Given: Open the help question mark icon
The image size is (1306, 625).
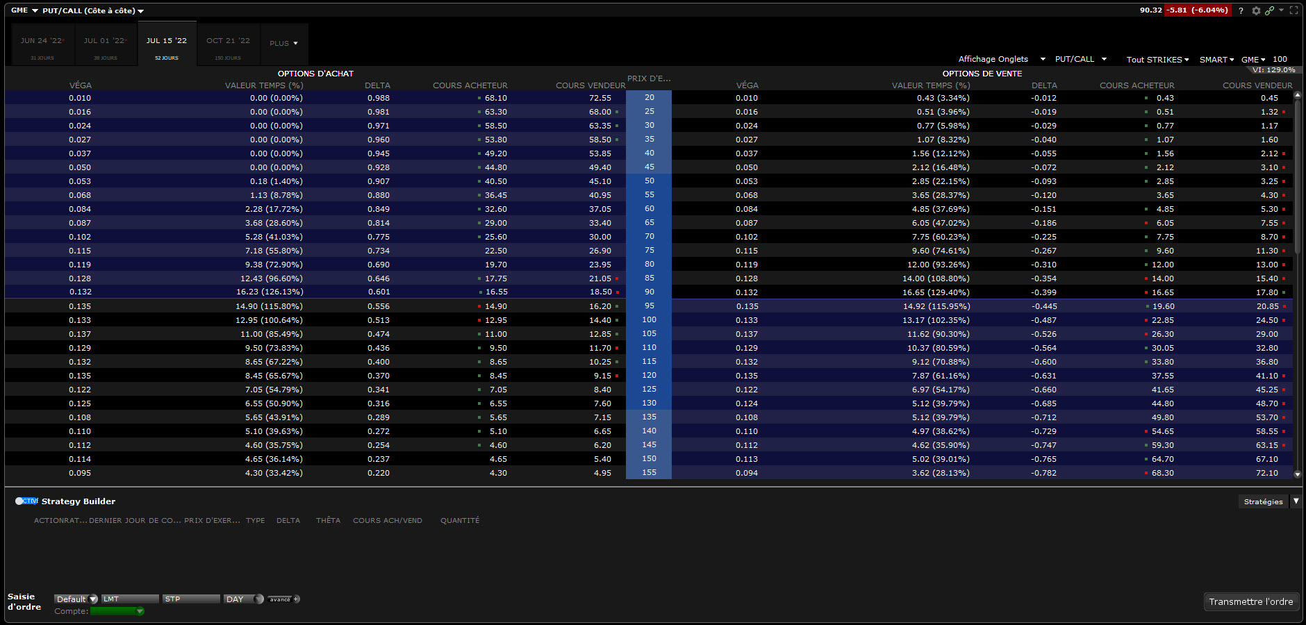Looking at the screenshot, I should coord(1241,10).
